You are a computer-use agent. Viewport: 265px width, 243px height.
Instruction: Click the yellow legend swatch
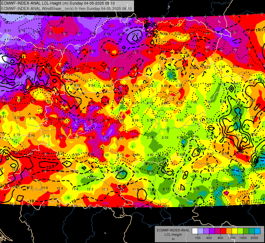point(235,231)
